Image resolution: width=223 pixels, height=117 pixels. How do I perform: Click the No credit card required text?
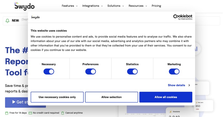tap(46, 113)
